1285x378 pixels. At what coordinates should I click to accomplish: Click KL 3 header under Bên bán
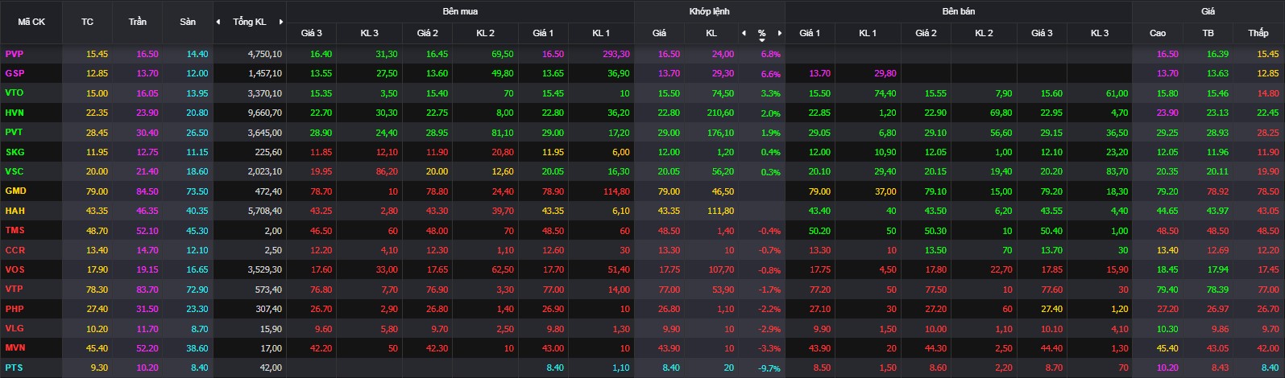(1100, 33)
